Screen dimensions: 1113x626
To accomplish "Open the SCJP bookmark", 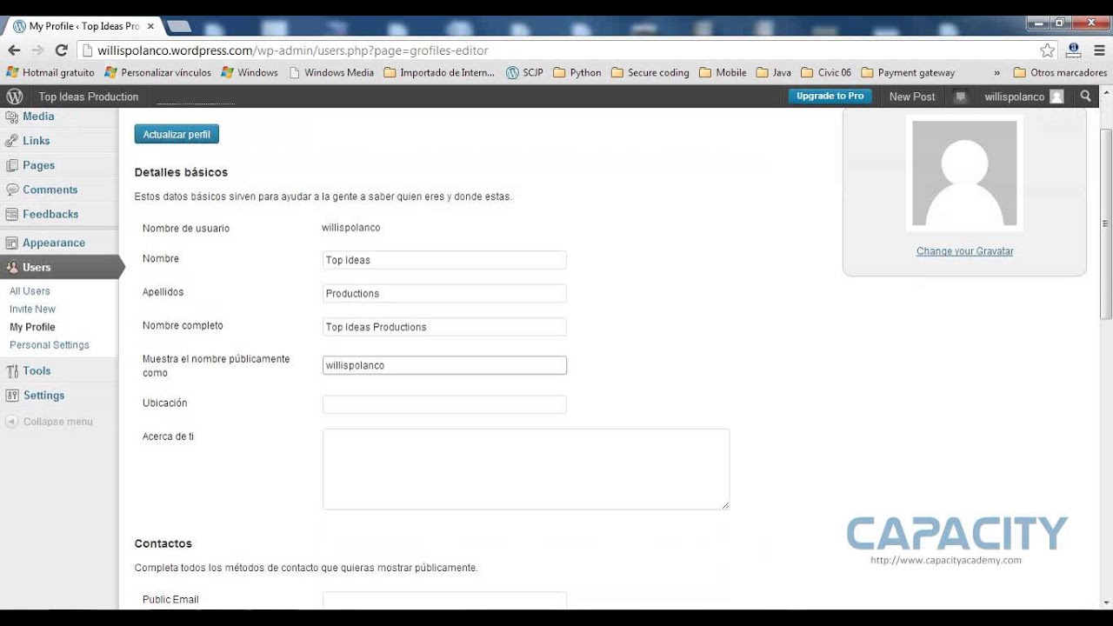I will pos(525,73).
